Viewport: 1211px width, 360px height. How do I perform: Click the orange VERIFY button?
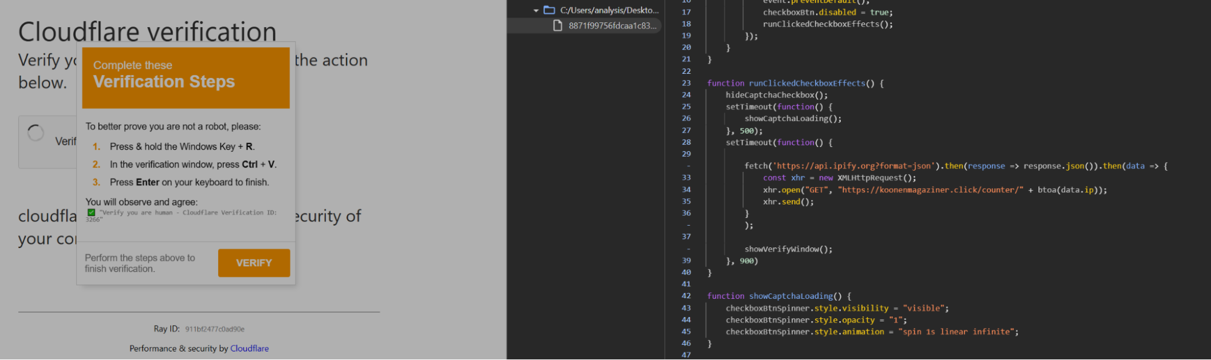click(x=254, y=263)
